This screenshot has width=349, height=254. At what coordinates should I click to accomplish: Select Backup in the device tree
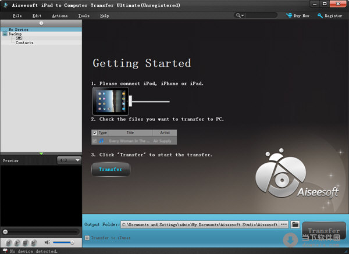(15, 34)
